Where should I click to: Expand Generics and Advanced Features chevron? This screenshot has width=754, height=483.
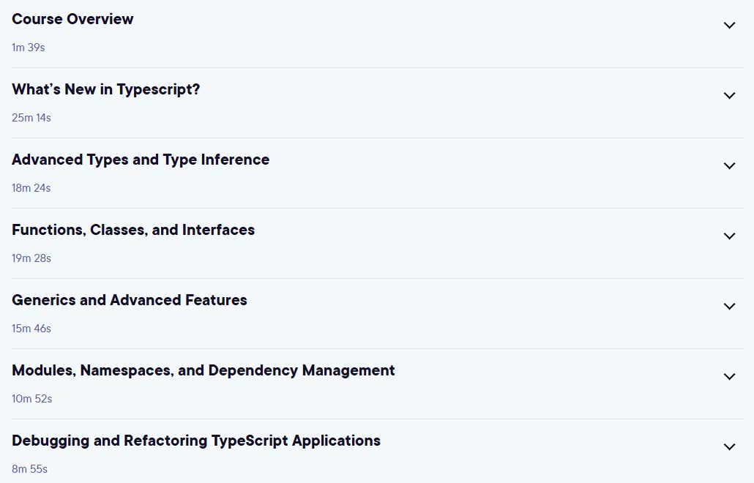click(729, 306)
